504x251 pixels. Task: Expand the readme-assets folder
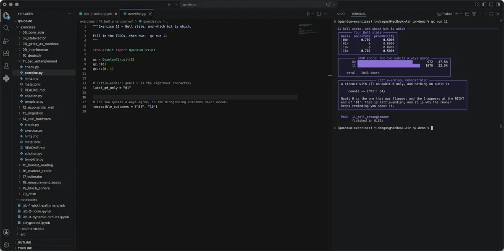click(32, 229)
